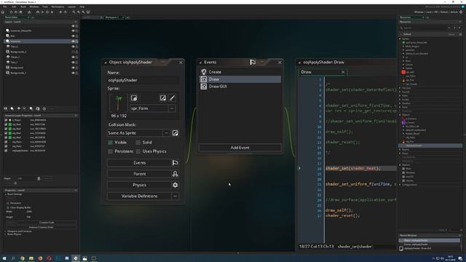Click the GameMaker Studio icon in the Windows taskbar
466x262 pixels.
(76, 258)
